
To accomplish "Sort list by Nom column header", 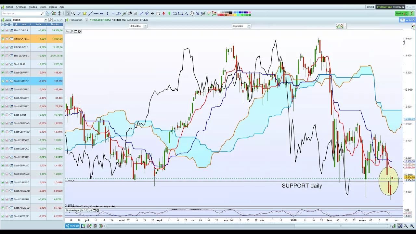I will (x=24, y=24).
